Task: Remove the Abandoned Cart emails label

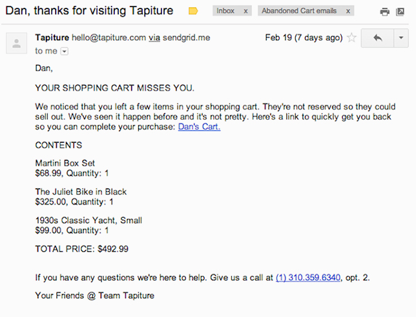Action: [348, 11]
